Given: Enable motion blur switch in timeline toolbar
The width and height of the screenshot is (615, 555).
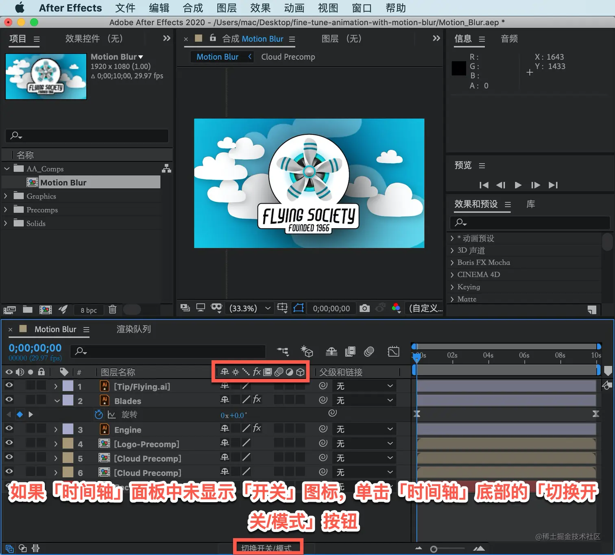Looking at the screenshot, I should [369, 351].
